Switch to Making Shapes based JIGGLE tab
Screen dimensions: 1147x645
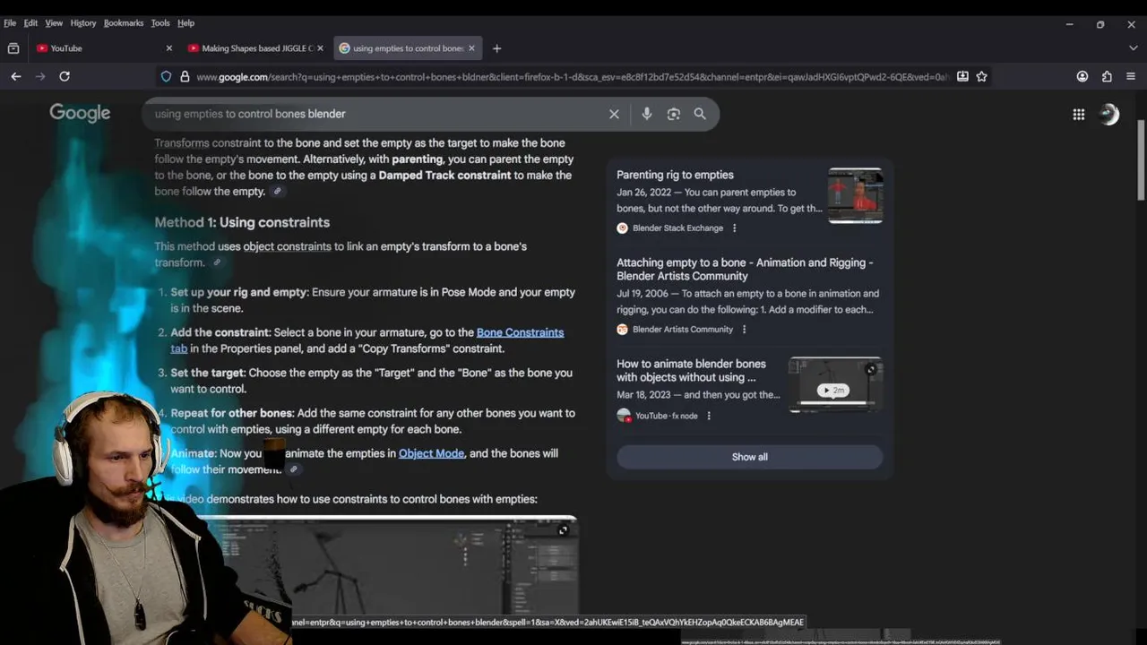pyautogui.click(x=254, y=48)
